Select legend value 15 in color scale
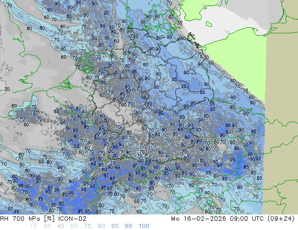 coord(33,226)
